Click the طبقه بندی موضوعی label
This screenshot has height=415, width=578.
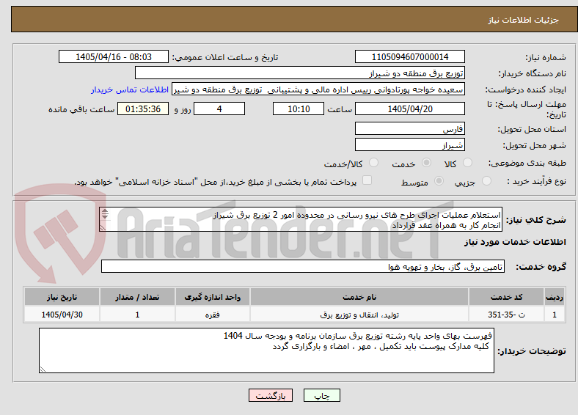(527, 163)
